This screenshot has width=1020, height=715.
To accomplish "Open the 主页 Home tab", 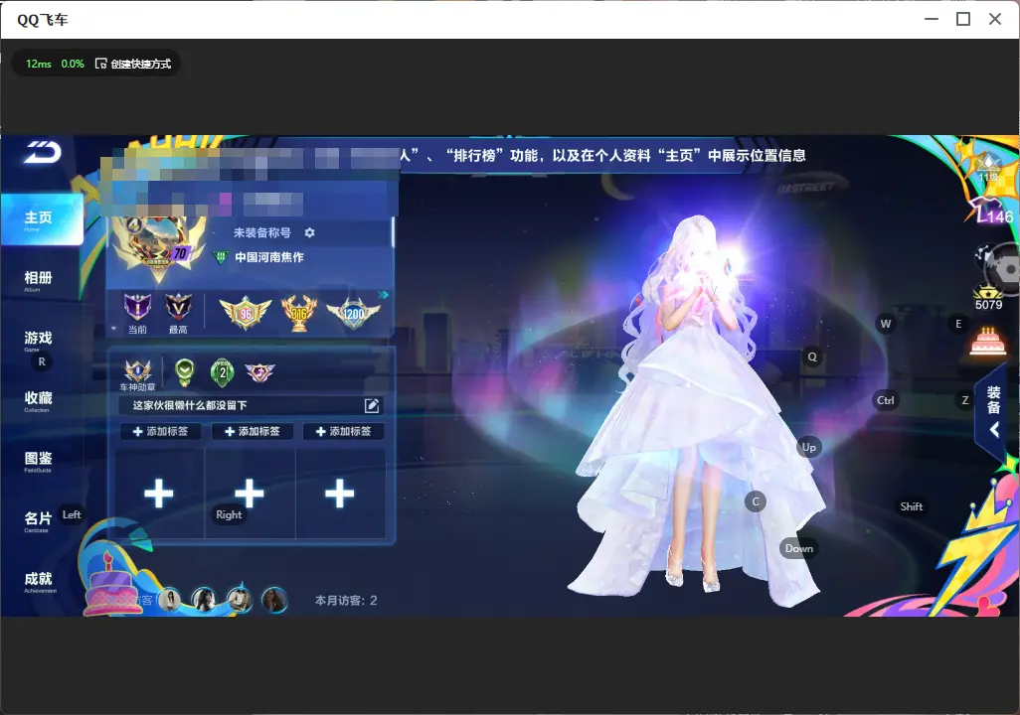I will click(x=41, y=219).
